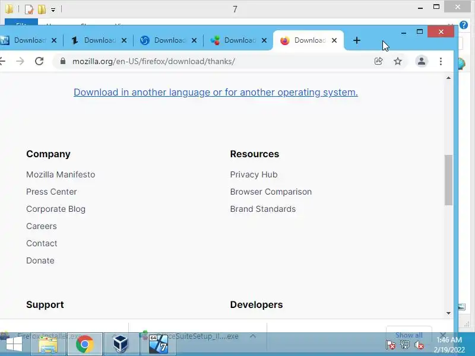The image size is (475, 356).
Task: Open Mozilla Manifesto link
Action: pyautogui.click(x=61, y=174)
